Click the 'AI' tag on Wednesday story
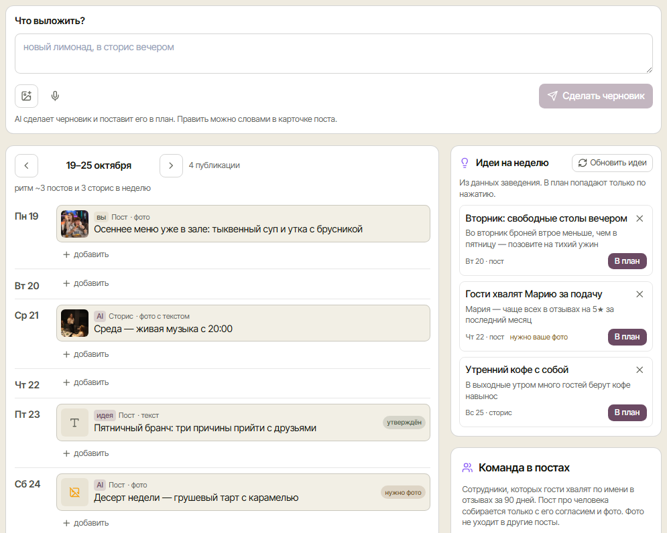Image resolution: width=667 pixels, height=533 pixels. click(100, 316)
